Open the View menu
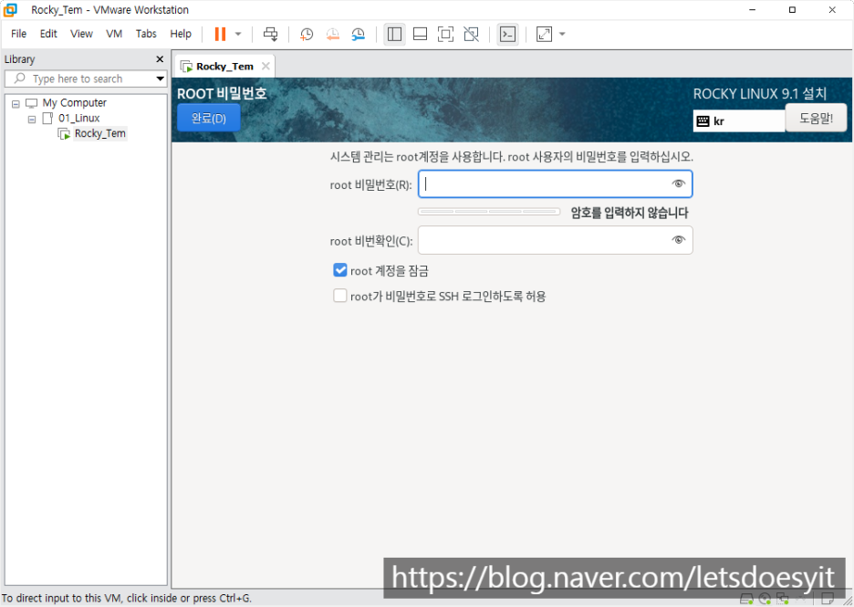854x607 pixels. tap(81, 34)
